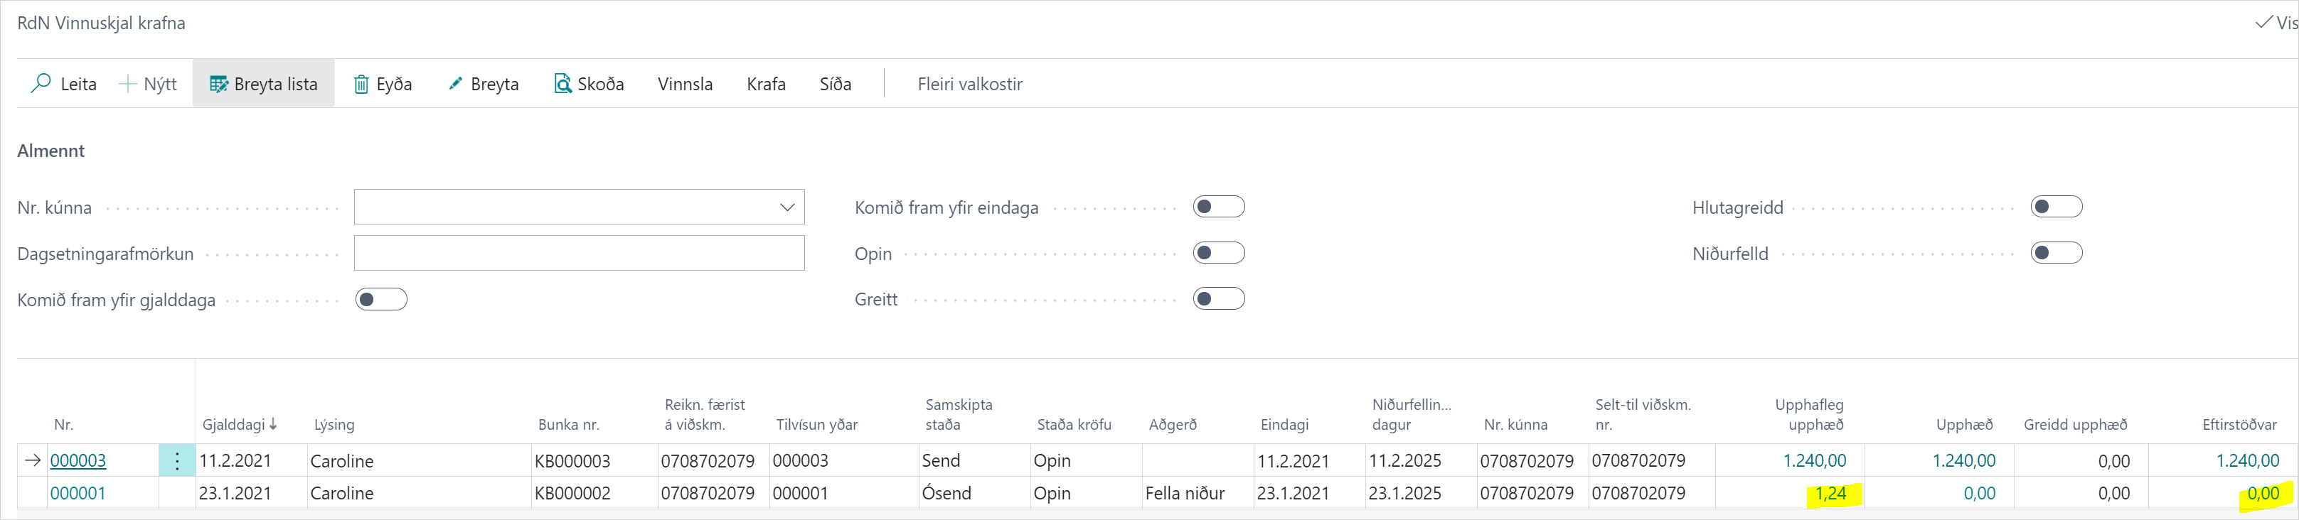Open row options via the vertical ellipsis

coord(176,460)
